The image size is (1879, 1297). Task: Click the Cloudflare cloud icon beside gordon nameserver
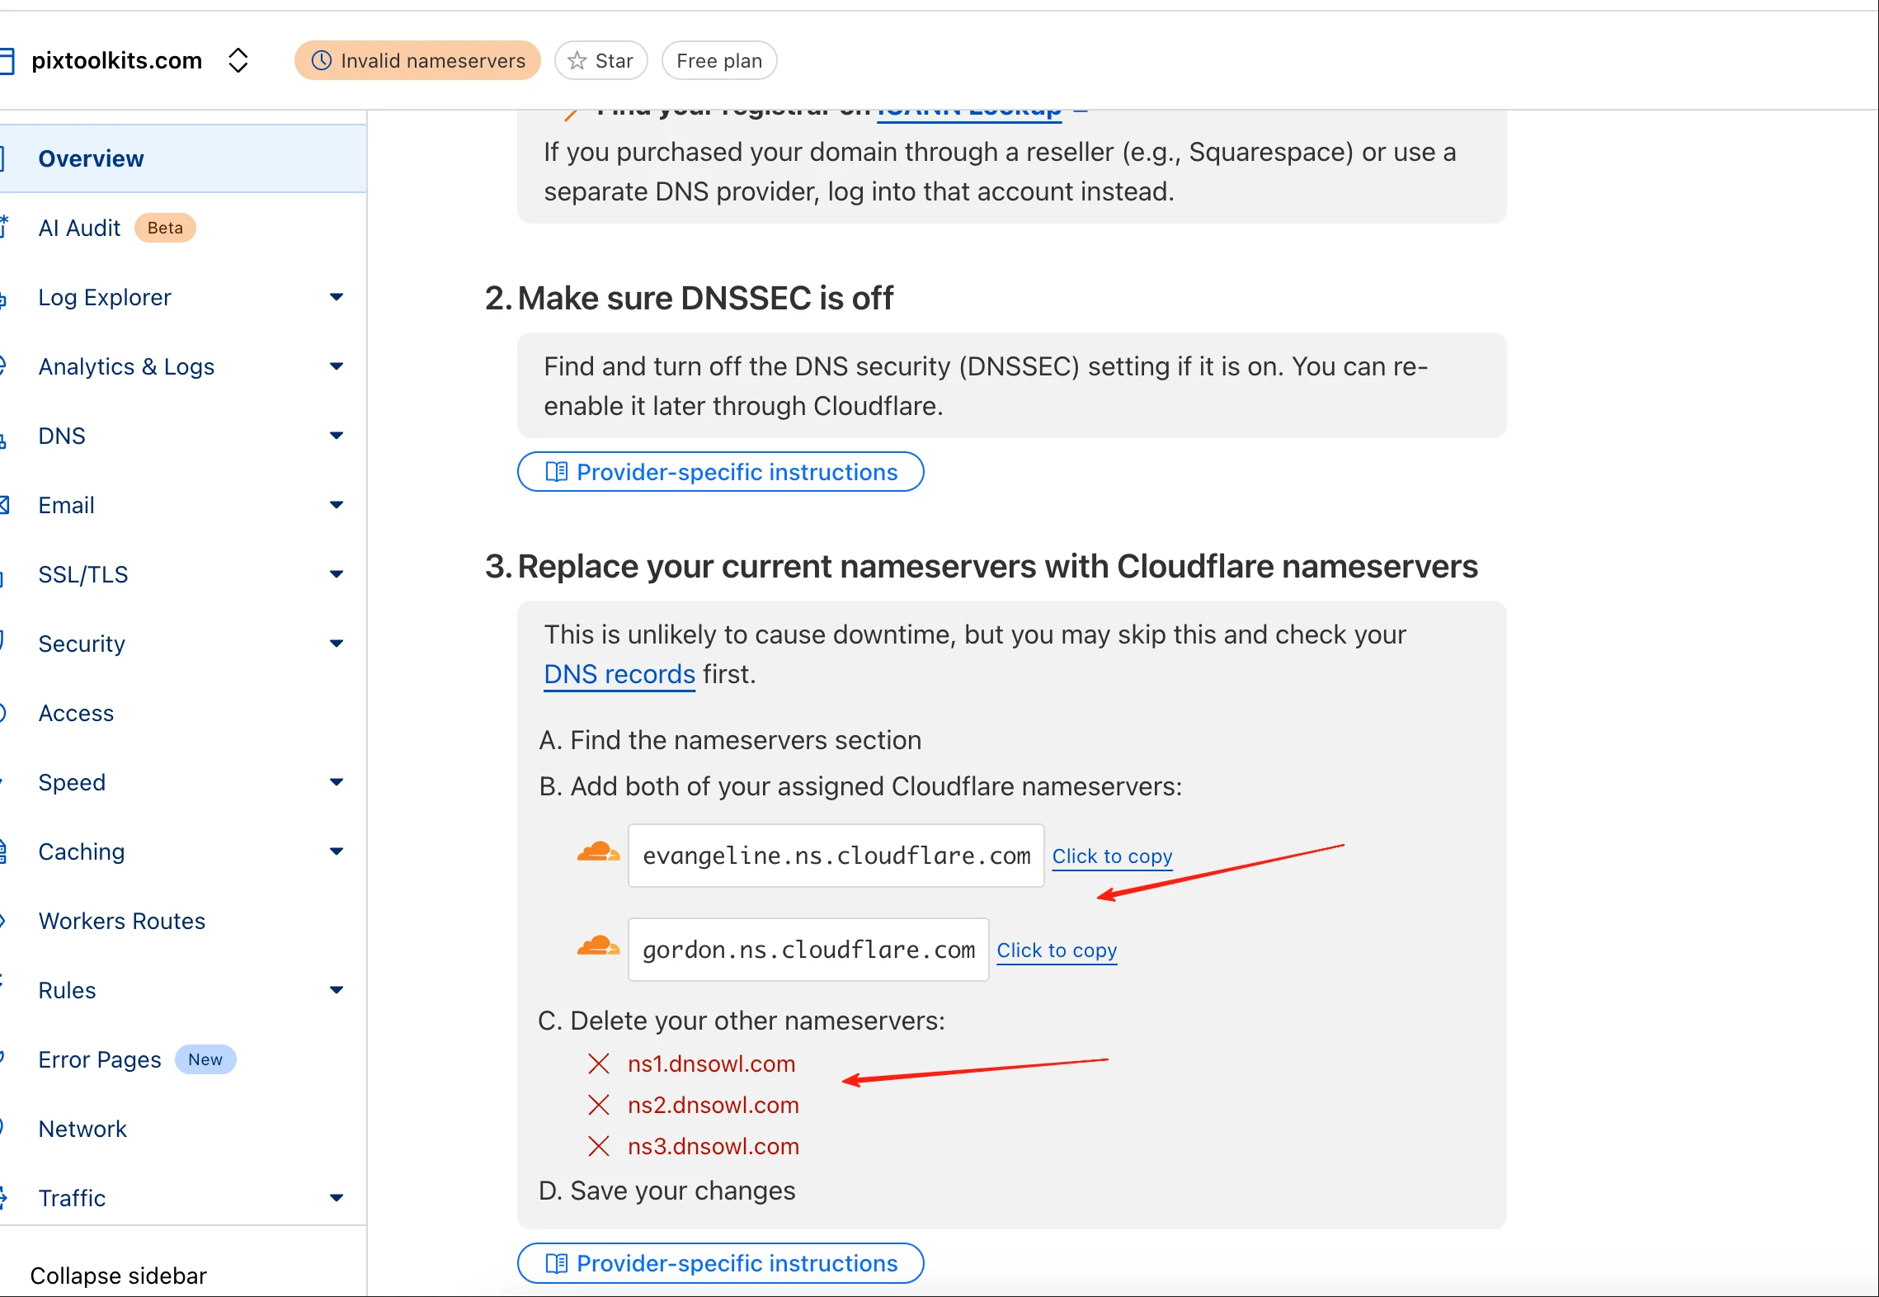click(598, 946)
